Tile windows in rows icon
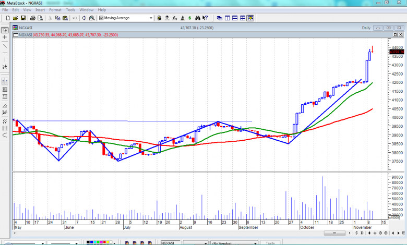407x245 pixels. tap(235, 18)
